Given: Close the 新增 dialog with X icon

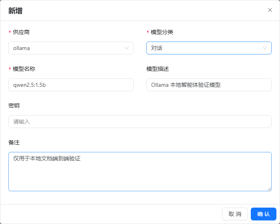Looking at the screenshot, I should (x=270, y=10).
